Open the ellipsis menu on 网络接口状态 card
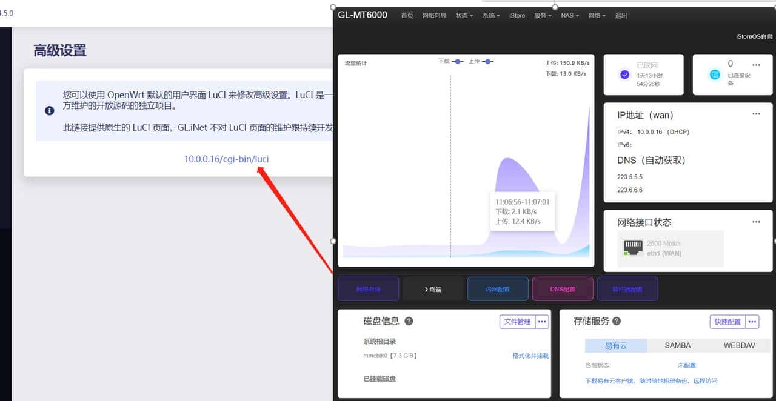The height and width of the screenshot is (401, 776). pos(756,222)
